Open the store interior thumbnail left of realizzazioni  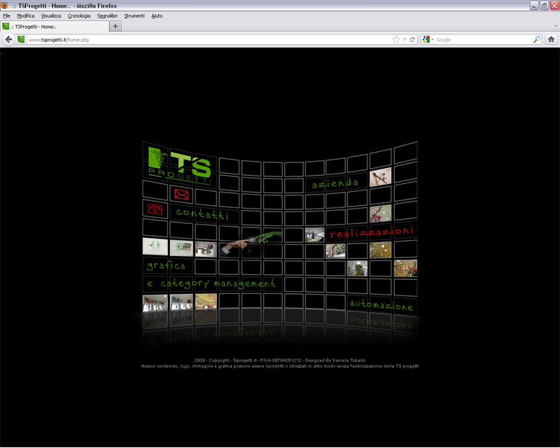coord(314,234)
